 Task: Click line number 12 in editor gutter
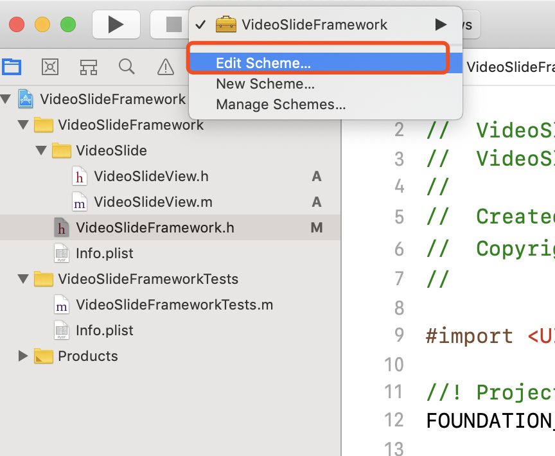point(394,420)
